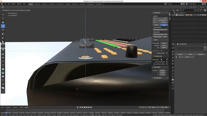Open the Help menu

[x=24, y=4]
